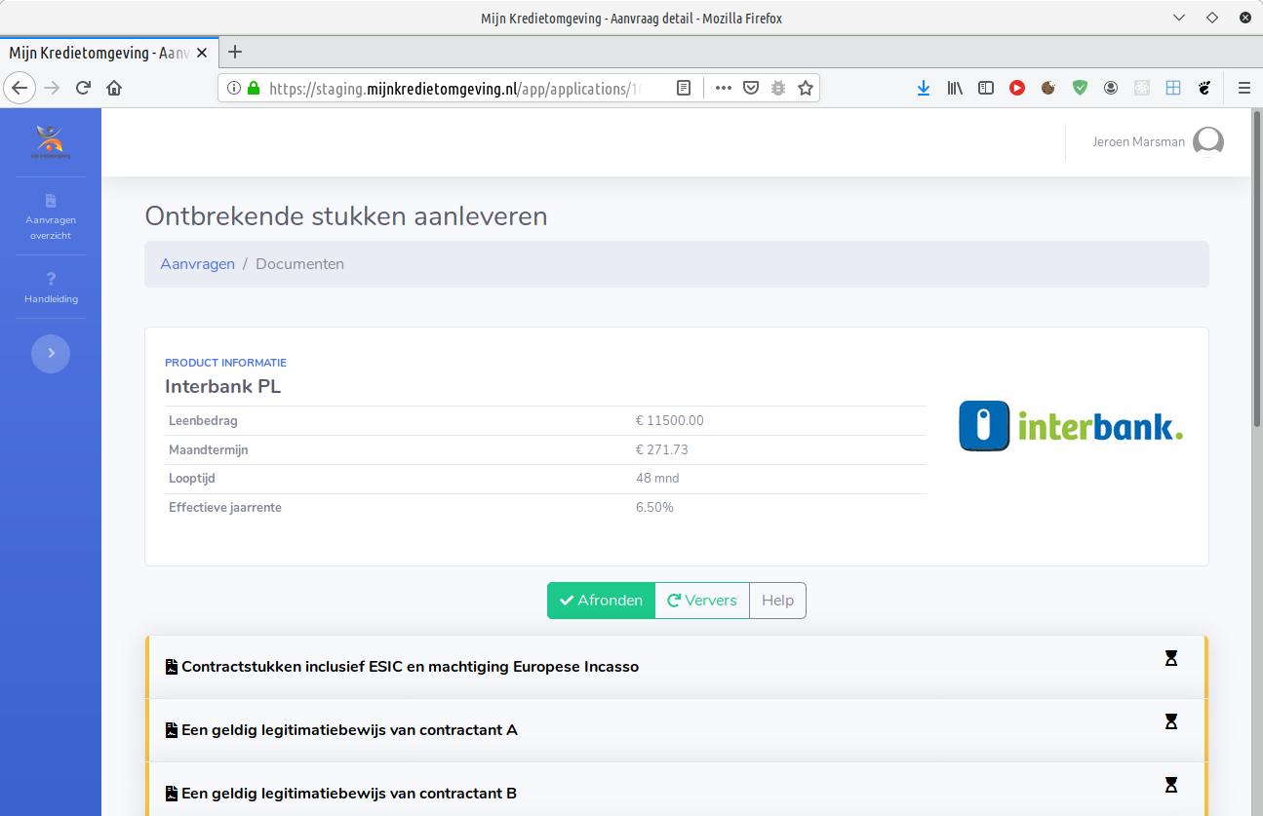Bookmark this page with star icon
1263x816 pixels.
pyautogui.click(x=805, y=88)
